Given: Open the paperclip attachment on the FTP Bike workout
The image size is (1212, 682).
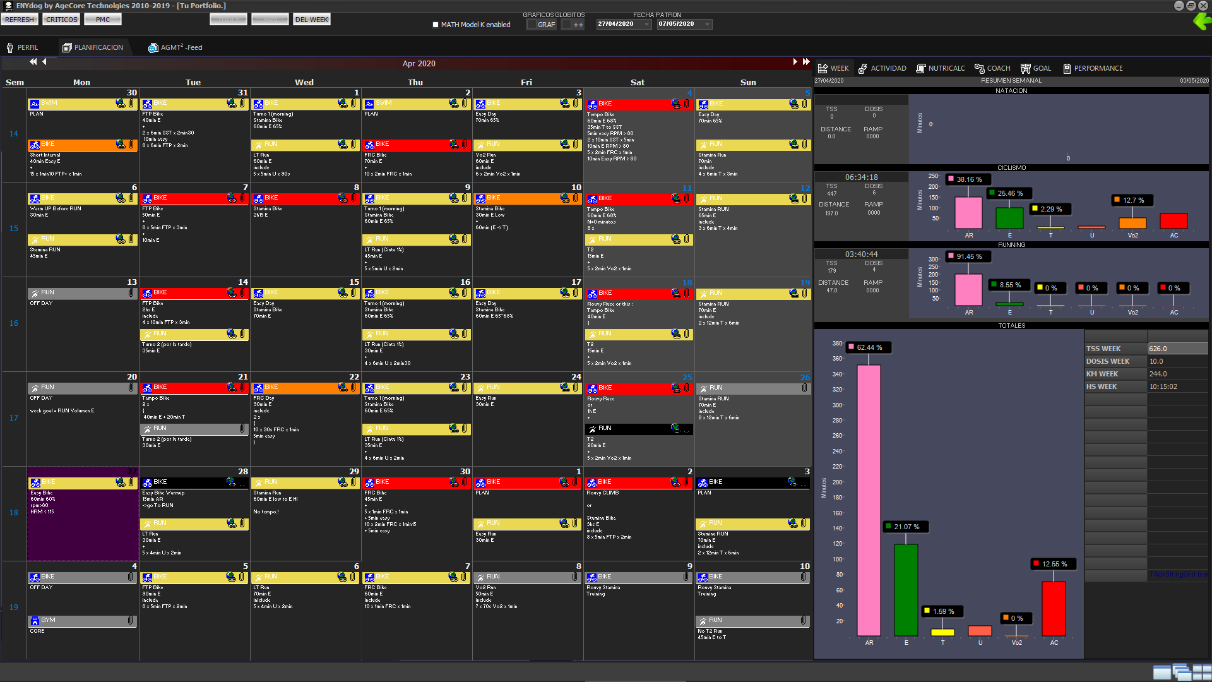Looking at the screenshot, I should (242, 104).
